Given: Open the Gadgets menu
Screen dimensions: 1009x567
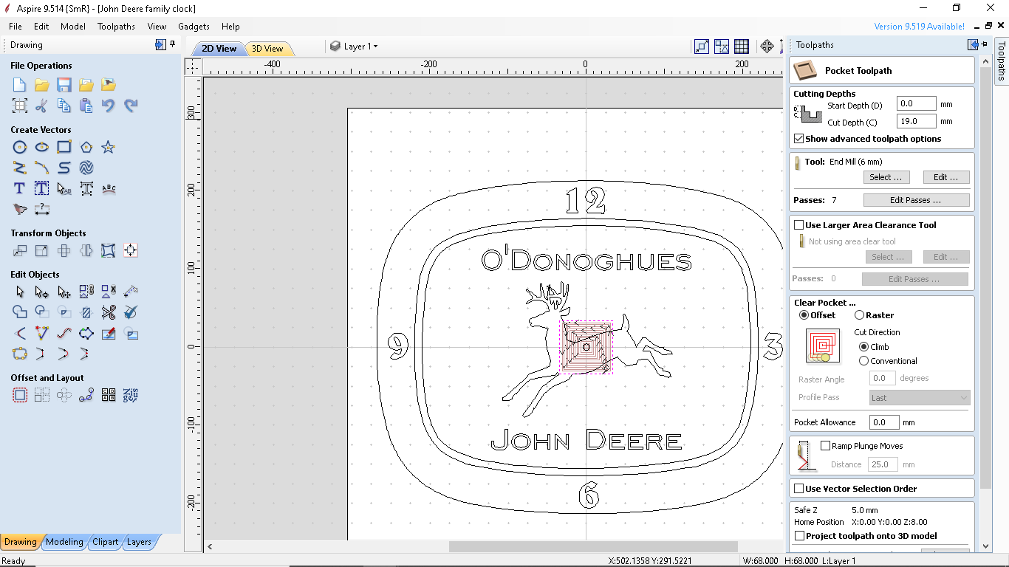Looking at the screenshot, I should click(194, 26).
